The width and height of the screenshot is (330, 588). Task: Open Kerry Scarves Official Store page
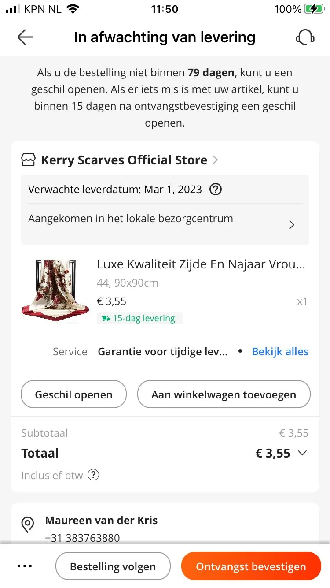point(124,160)
